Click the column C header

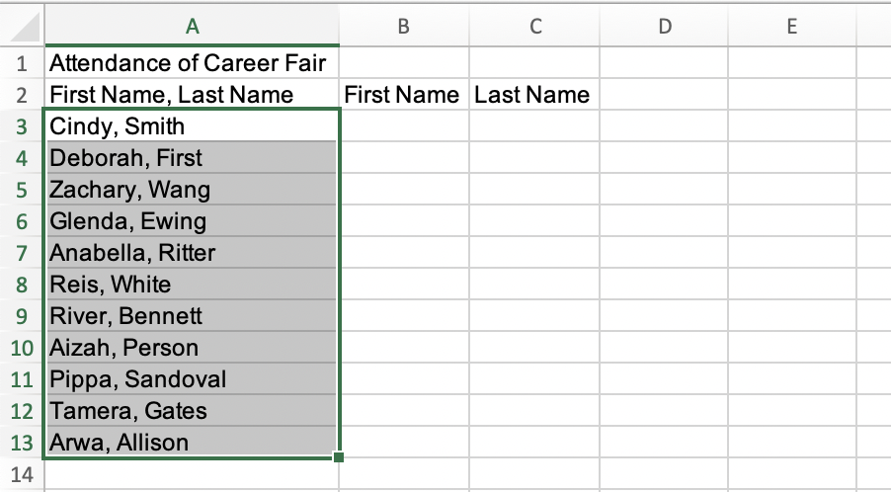pyautogui.click(x=534, y=28)
